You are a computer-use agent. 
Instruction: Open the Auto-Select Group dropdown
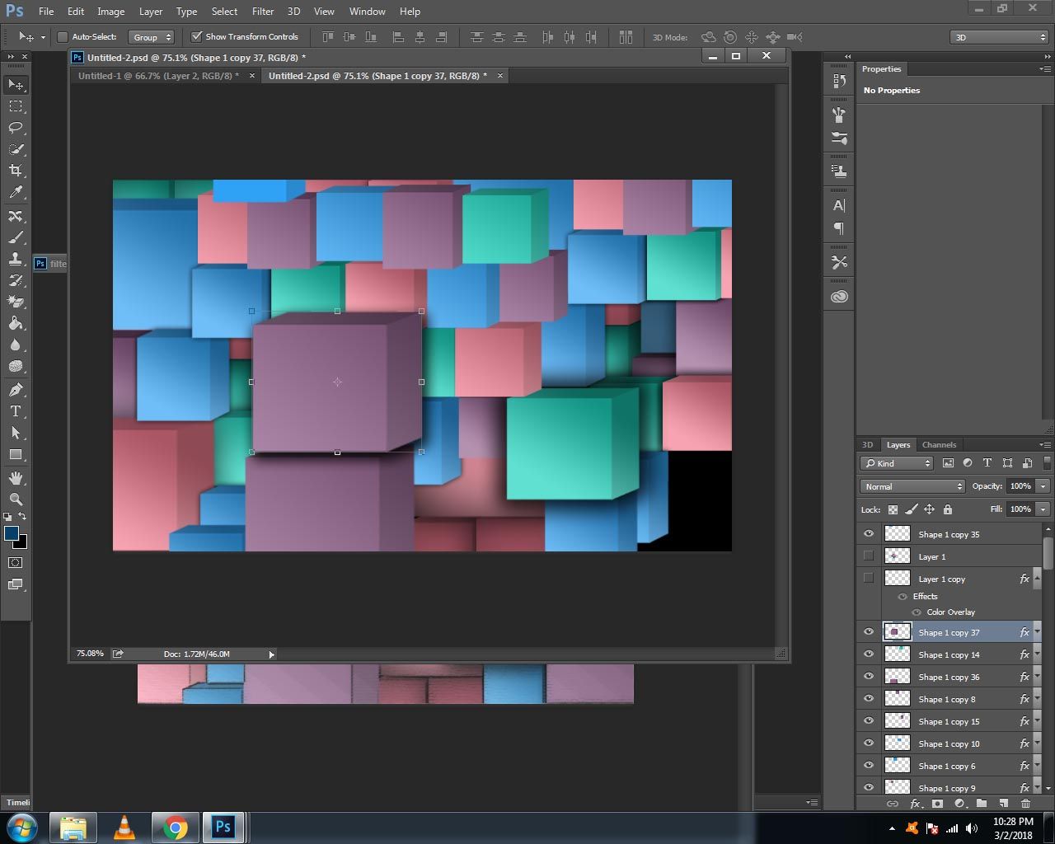pyautogui.click(x=152, y=37)
